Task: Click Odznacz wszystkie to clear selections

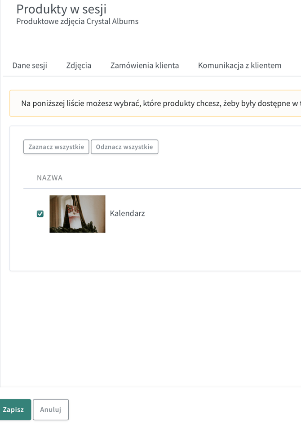Action: 124,147
